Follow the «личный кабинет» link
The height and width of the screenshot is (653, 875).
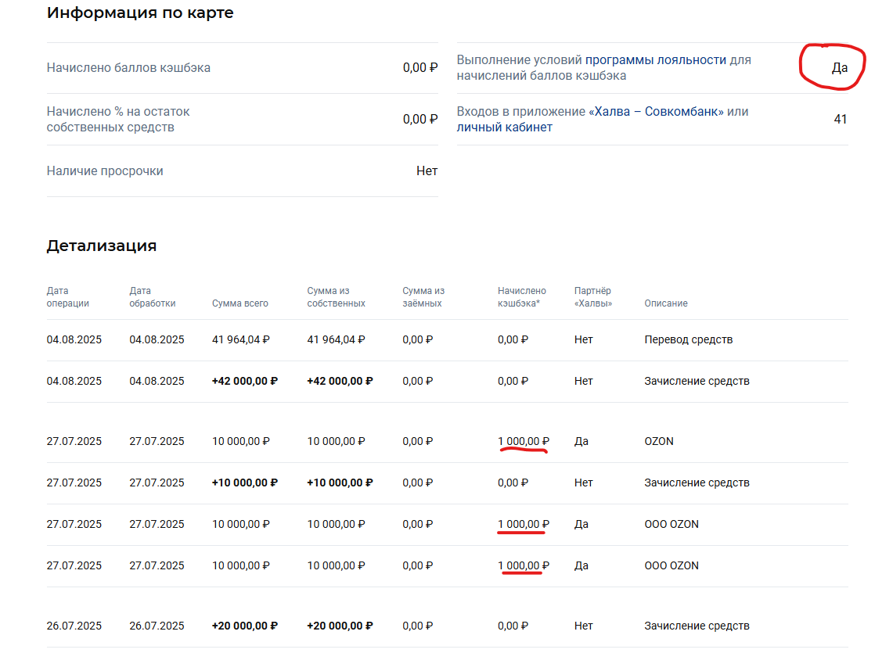[504, 127]
